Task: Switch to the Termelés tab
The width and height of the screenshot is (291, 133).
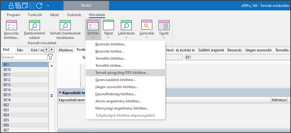Action: 282,50
